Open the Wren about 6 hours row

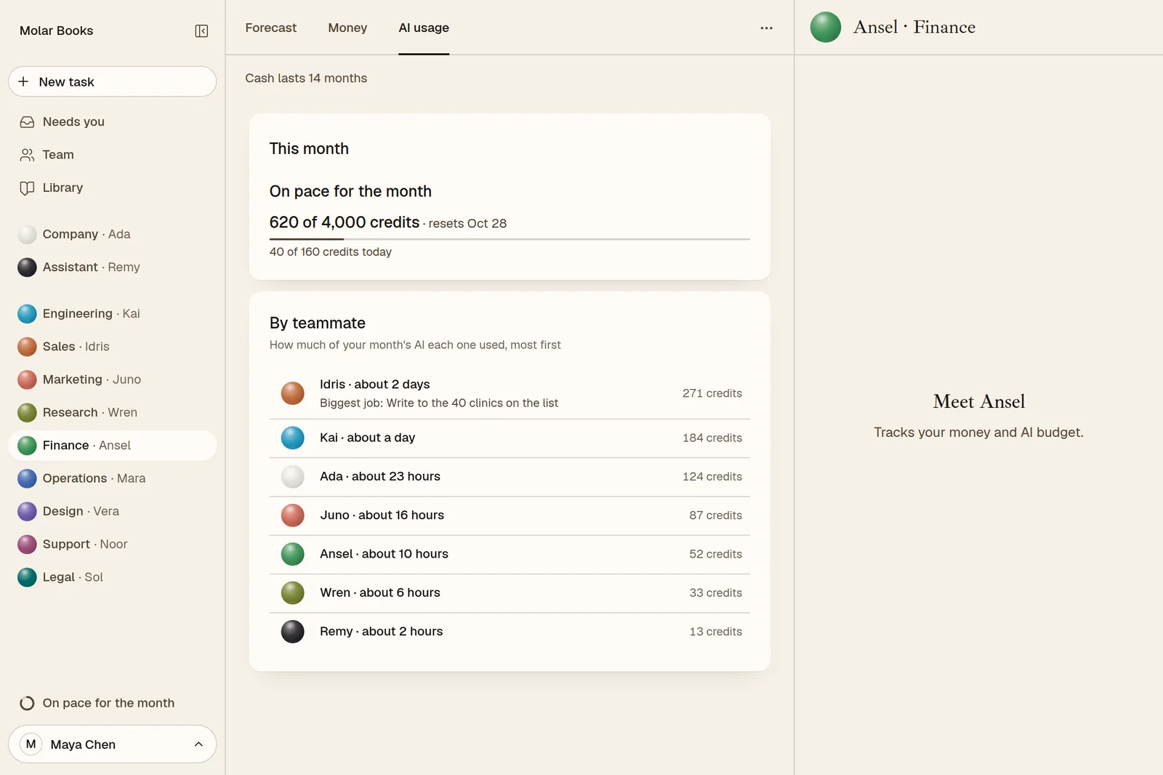[x=510, y=593]
